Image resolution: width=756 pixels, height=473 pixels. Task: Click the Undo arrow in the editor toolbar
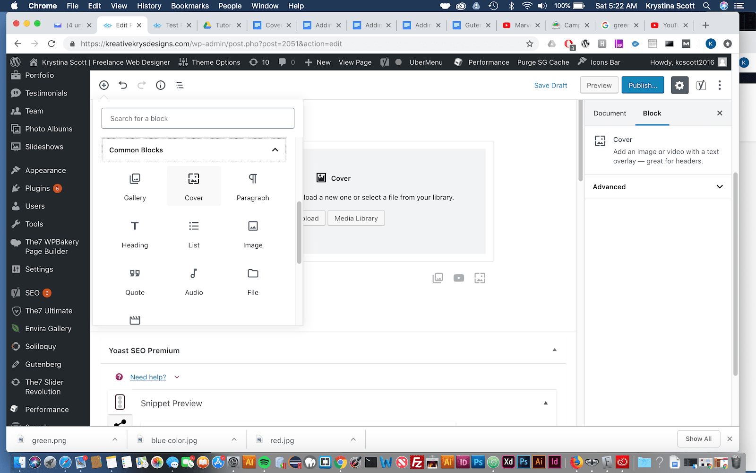pos(123,85)
